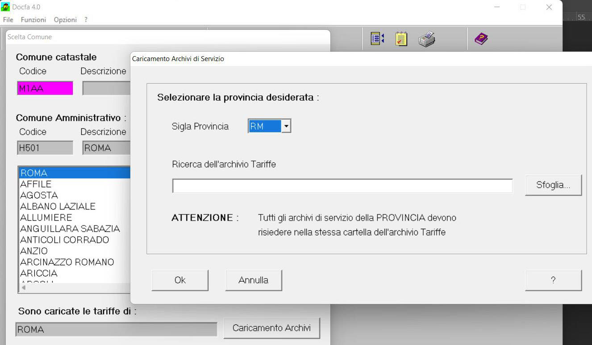Open the Funzioni menu
The width and height of the screenshot is (592, 345).
[33, 20]
